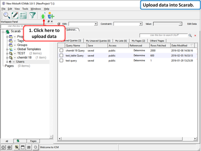Click the checklist toolbar icon
Viewport: 201px width, 151px height.
click(23, 15)
